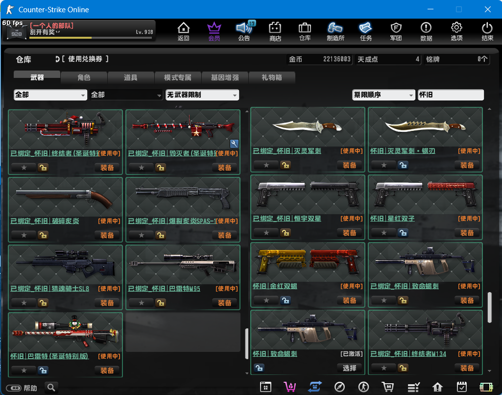
Task: Click the 金红双蝎 dual pistols thumbnail
Action: point(308,262)
